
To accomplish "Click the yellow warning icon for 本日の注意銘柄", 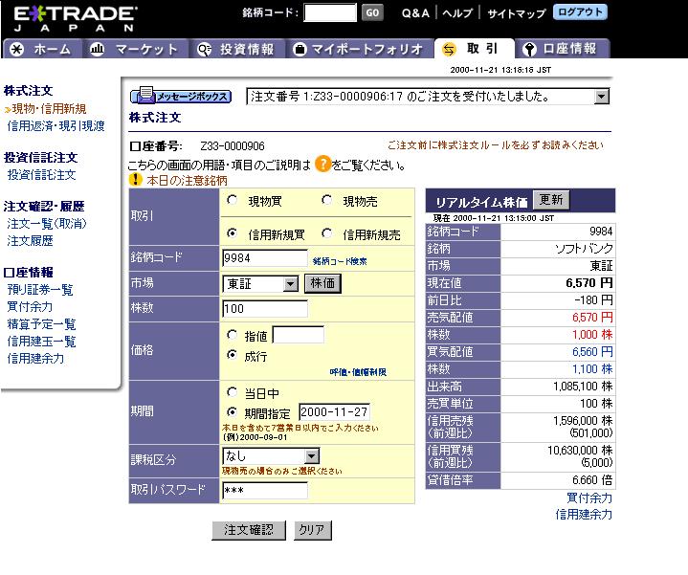I will [x=135, y=180].
